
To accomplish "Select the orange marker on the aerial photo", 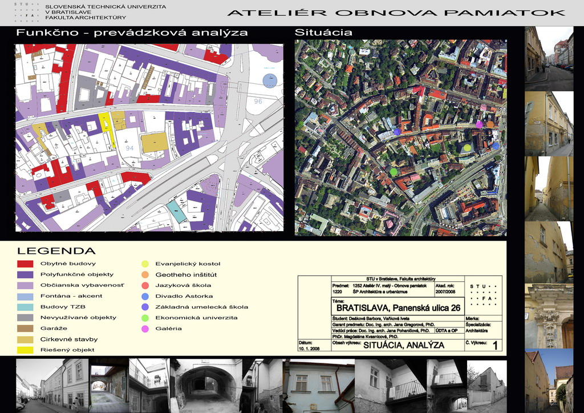I will tap(490, 124).
